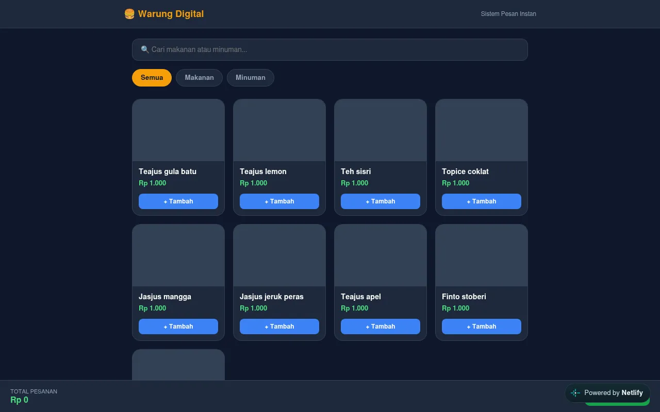Image resolution: width=660 pixels, height=412 pixels.
Task: Click the Warung Digital title
Action: click(x=171, y=14)
